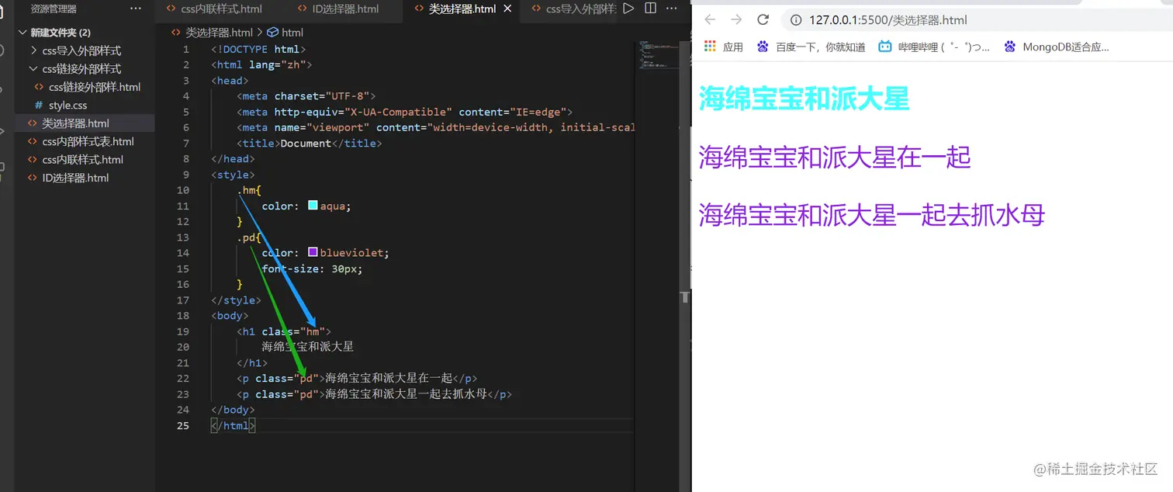The width and height of the screenshot is (1173, 492).
Task: Click the h1 class="hm" code line
Action: pyautogui.click(x=284, y=331)
